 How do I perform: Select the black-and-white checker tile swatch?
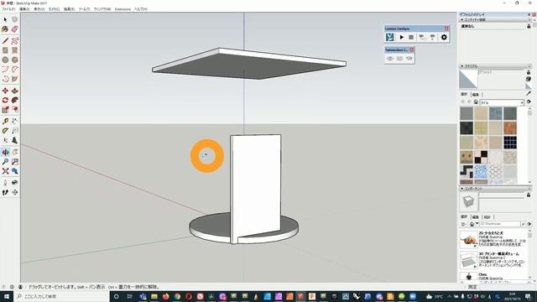(x=481, y=157)
